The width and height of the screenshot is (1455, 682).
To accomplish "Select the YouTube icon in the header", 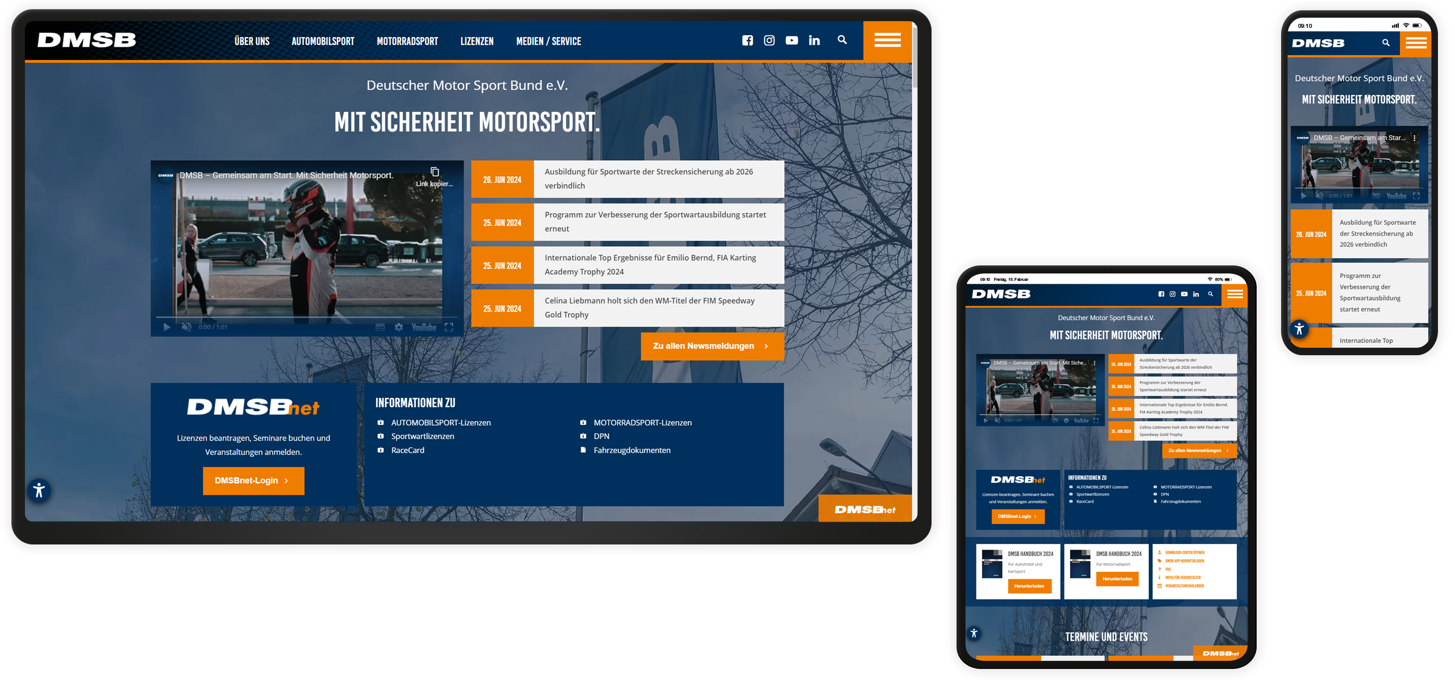I will [792, 40].
